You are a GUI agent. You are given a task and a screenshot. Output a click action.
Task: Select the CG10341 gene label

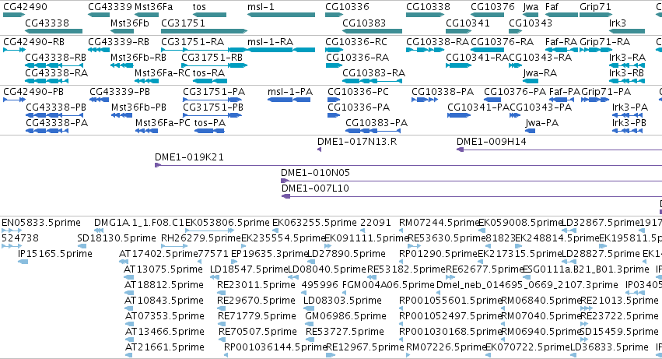(468, 23)
